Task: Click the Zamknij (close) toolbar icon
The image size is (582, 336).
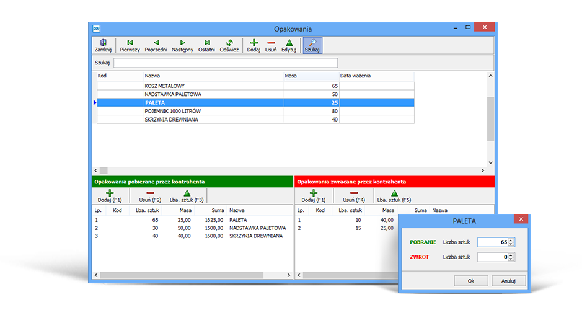Action: (x=103, y=45)
